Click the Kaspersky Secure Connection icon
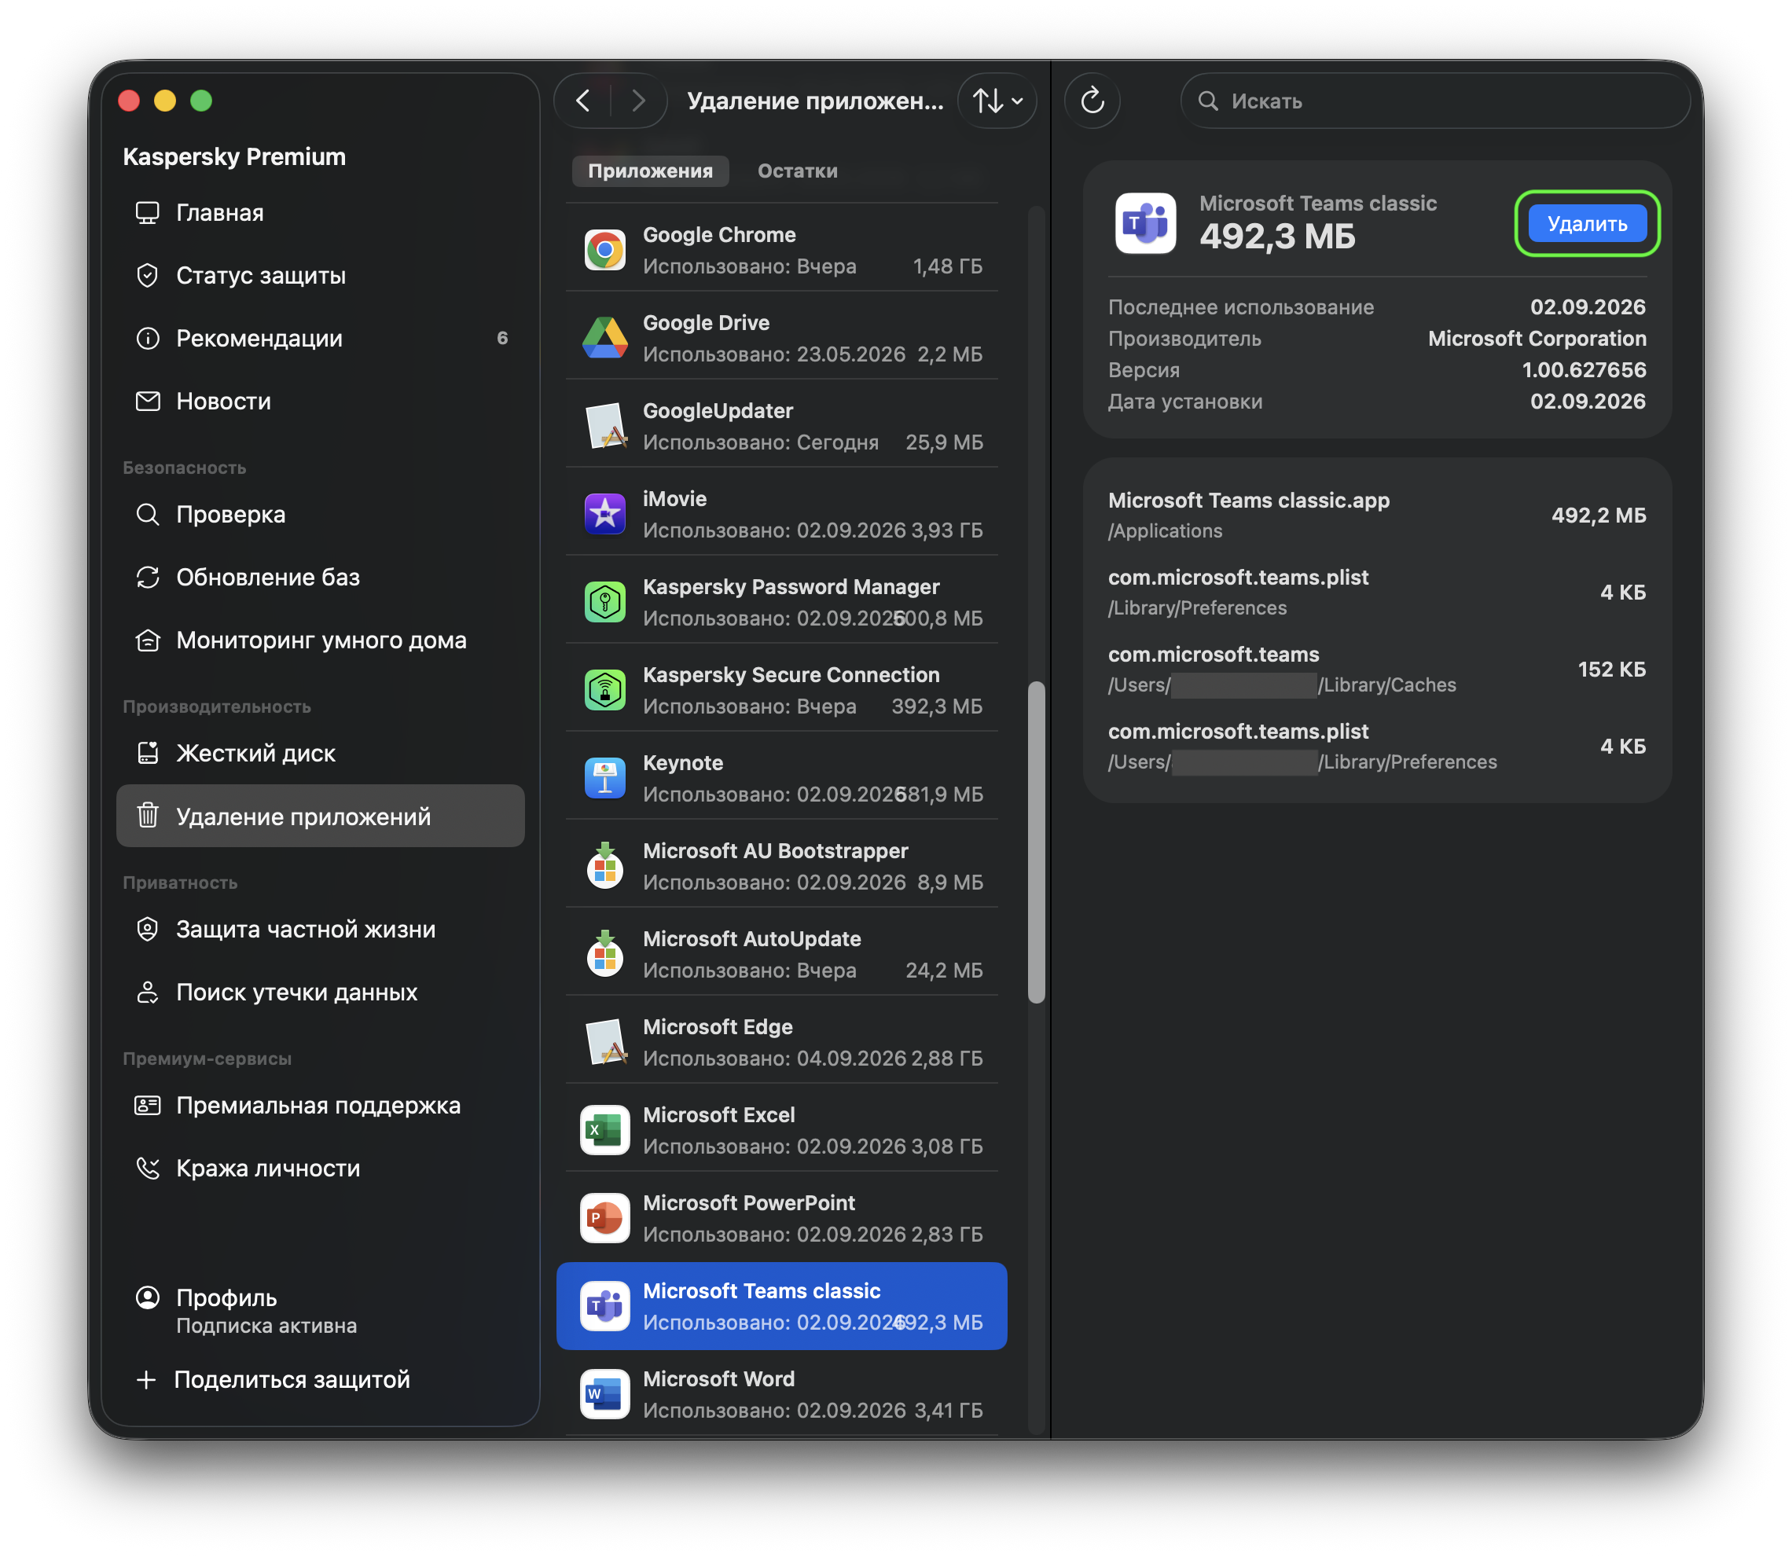The height and width of the screenshot is (1556, 1792). [x=604, y=690]
